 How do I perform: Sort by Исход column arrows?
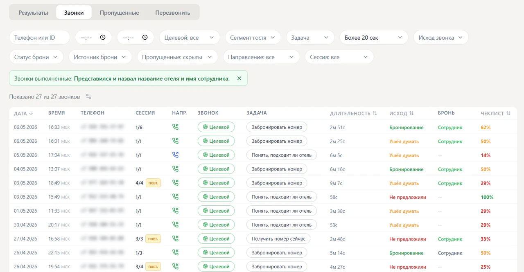tap(411, 113)
